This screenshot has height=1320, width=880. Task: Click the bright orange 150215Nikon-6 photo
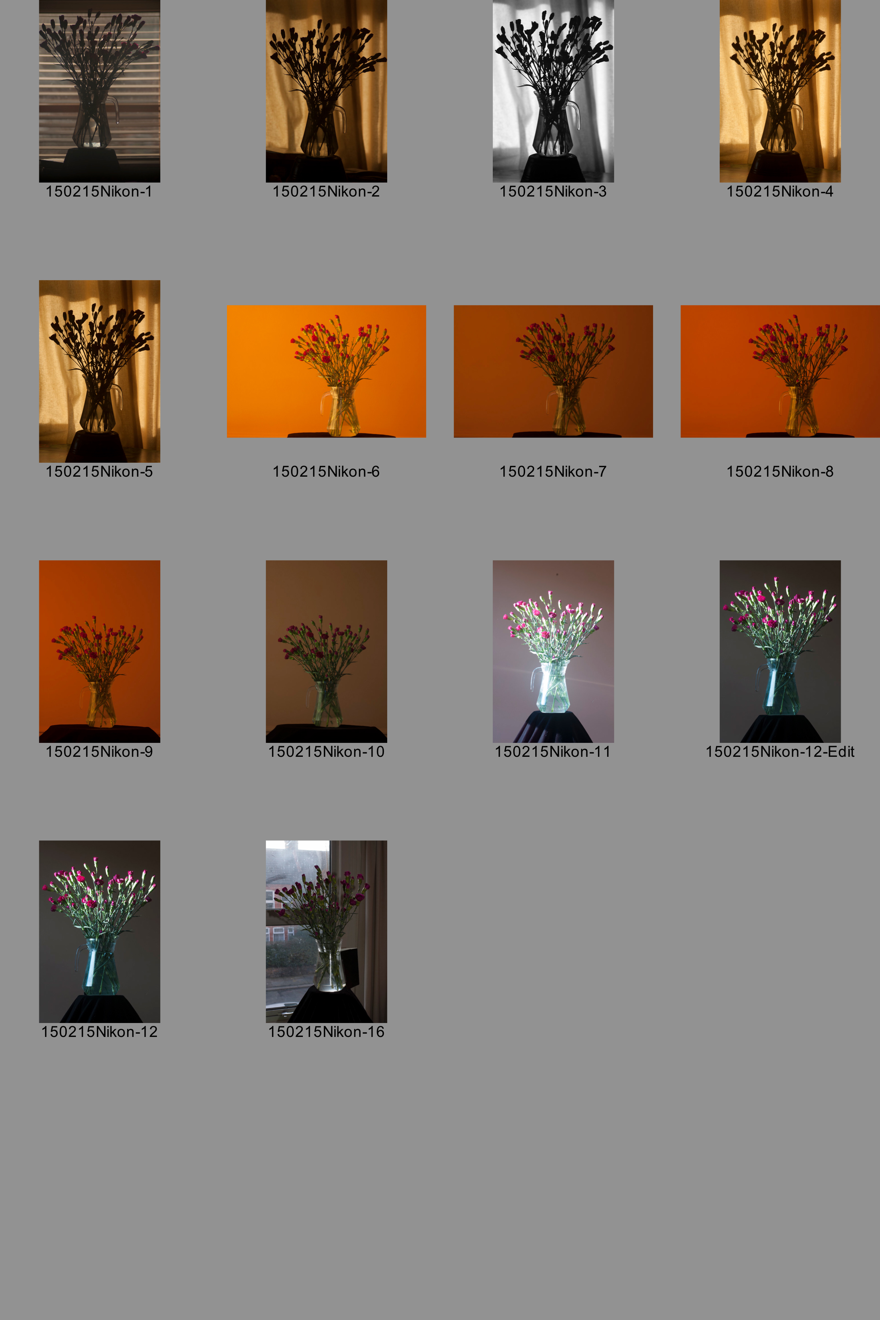326,371
